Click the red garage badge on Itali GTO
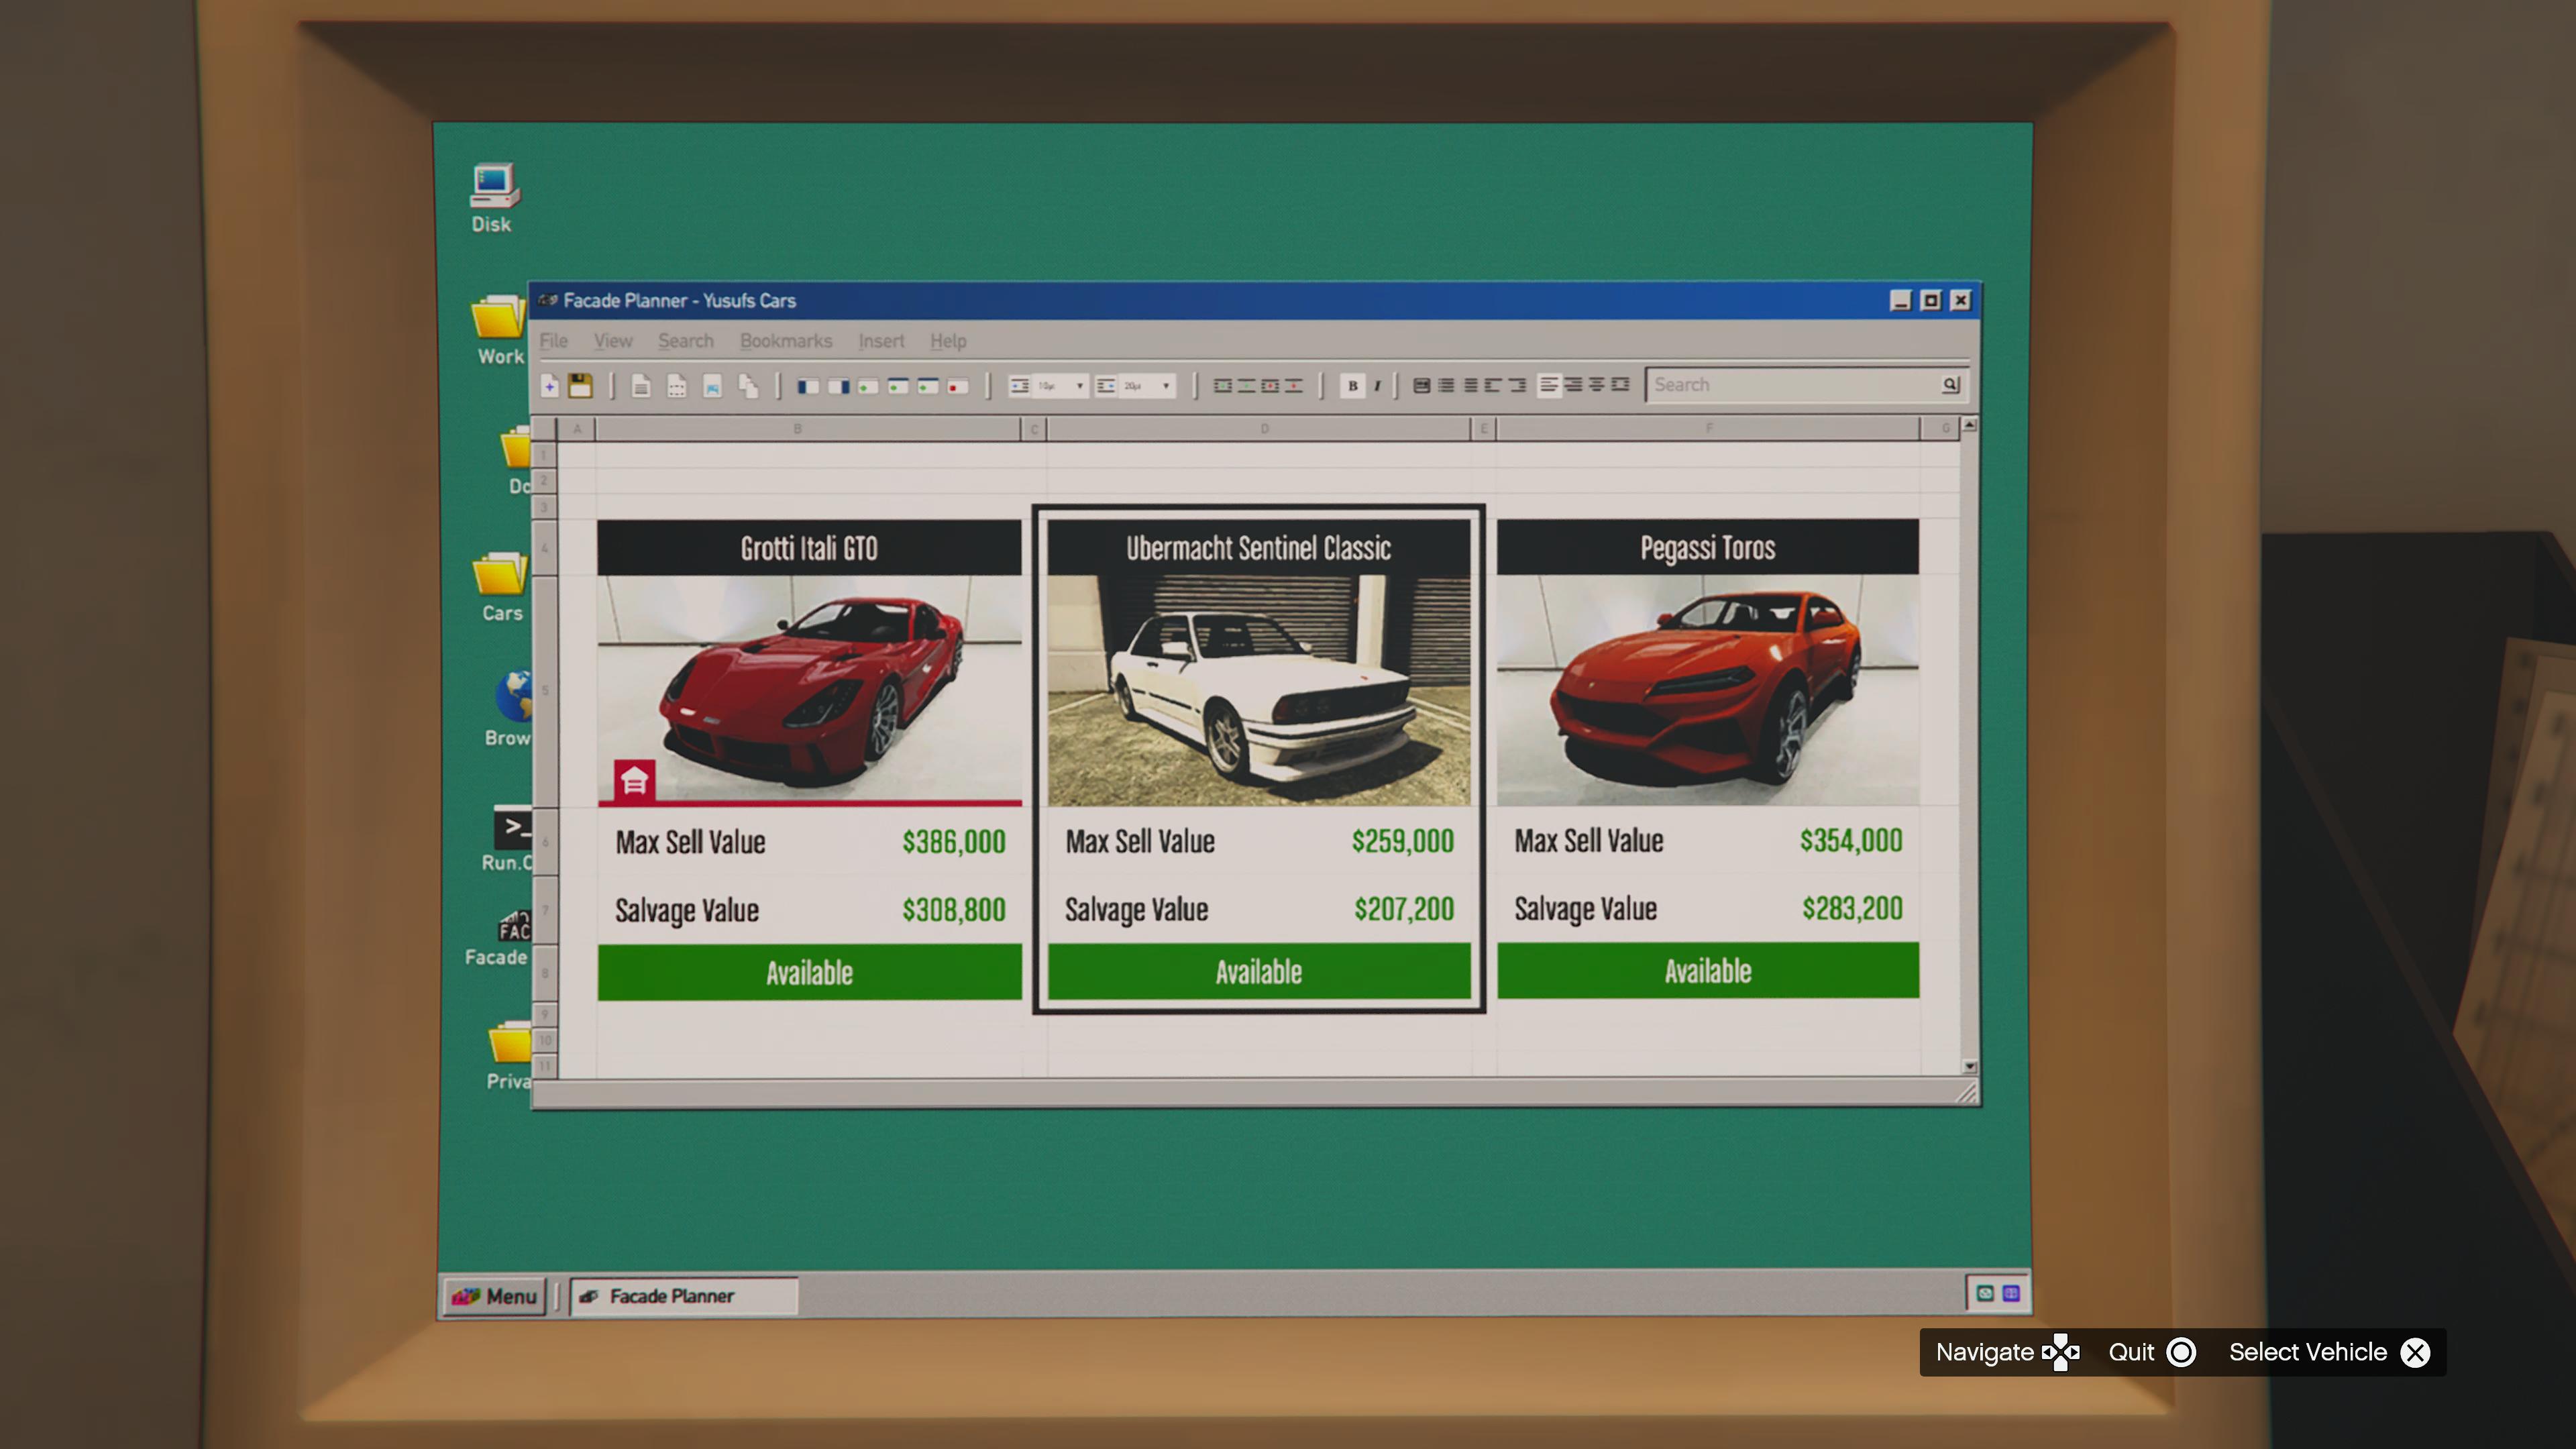2576x1449 pixels. tap(634, 780)
